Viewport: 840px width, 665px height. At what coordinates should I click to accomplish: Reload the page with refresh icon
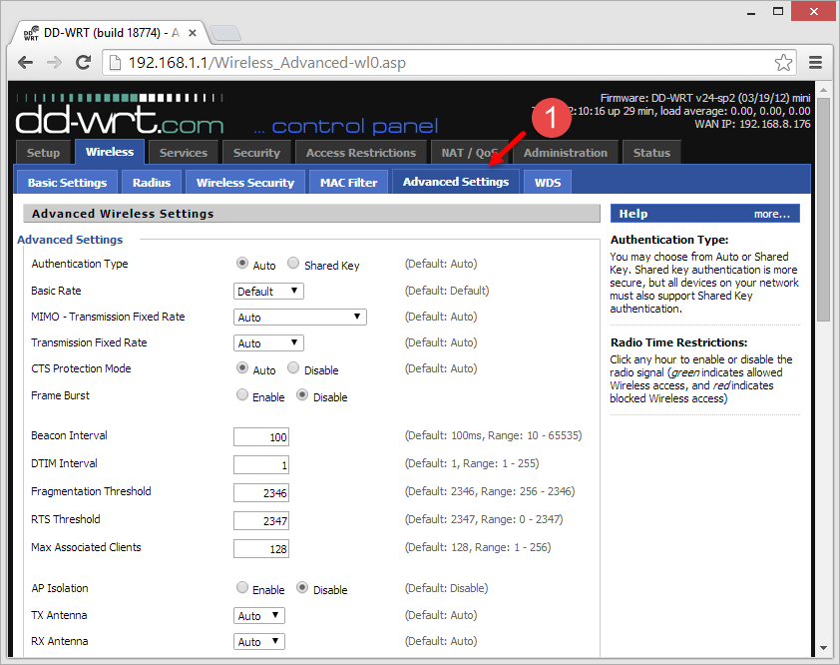coord(83,63)
